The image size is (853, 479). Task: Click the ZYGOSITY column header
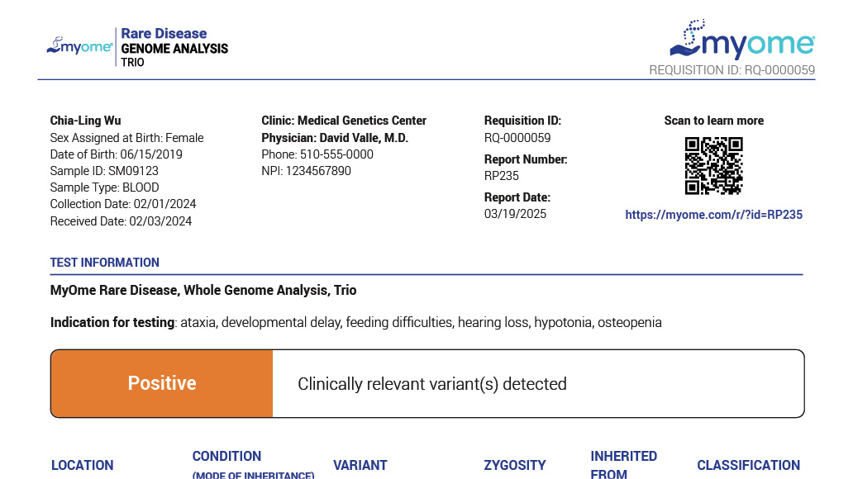[515, 465]
